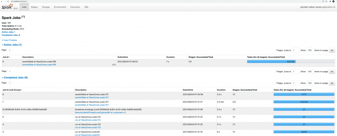Open csv at ValueZones.scala:122 link for job 4
The width and height of the screenshot is (337, 136).
pyautogui.click(x=88, y=127)
